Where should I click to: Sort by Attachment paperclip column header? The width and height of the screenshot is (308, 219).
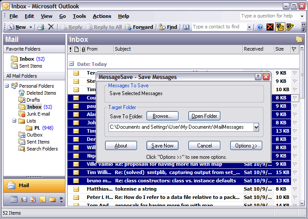[x=83, y=49]
